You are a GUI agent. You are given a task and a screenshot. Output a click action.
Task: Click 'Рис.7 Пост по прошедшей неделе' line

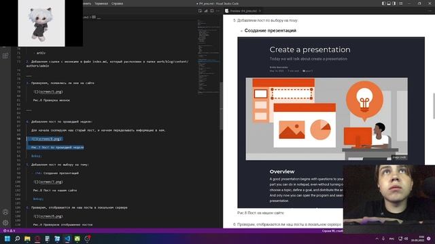point(57,148)
